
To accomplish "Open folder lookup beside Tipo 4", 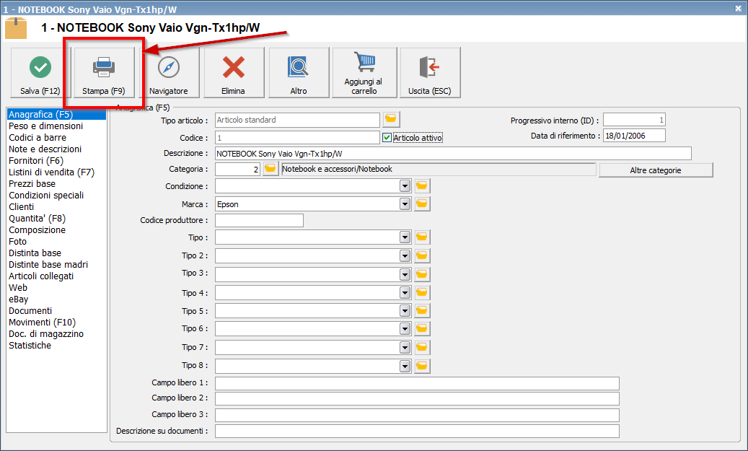I will (422, 292).
